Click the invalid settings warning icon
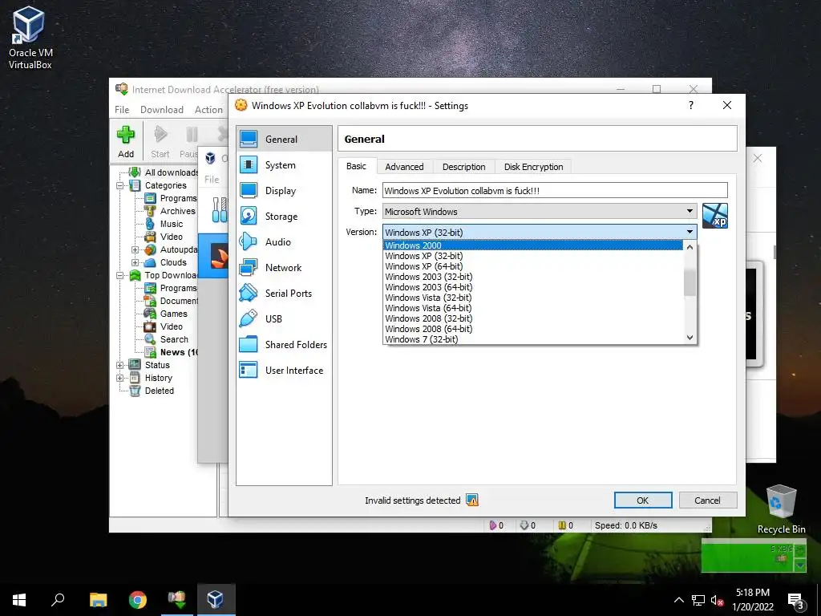The width and height of the screenshot is (821, 616). (x=472, y=500)
